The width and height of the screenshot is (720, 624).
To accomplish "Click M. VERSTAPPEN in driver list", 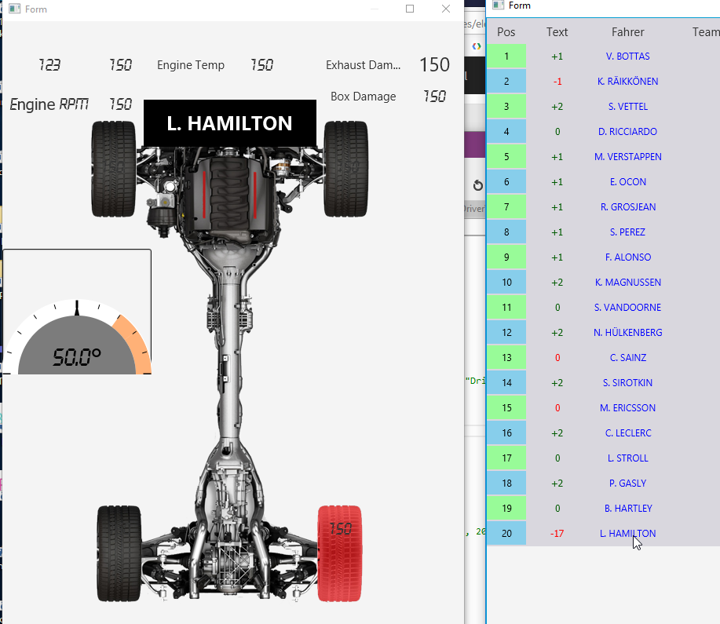I will [x=627, y=157].
